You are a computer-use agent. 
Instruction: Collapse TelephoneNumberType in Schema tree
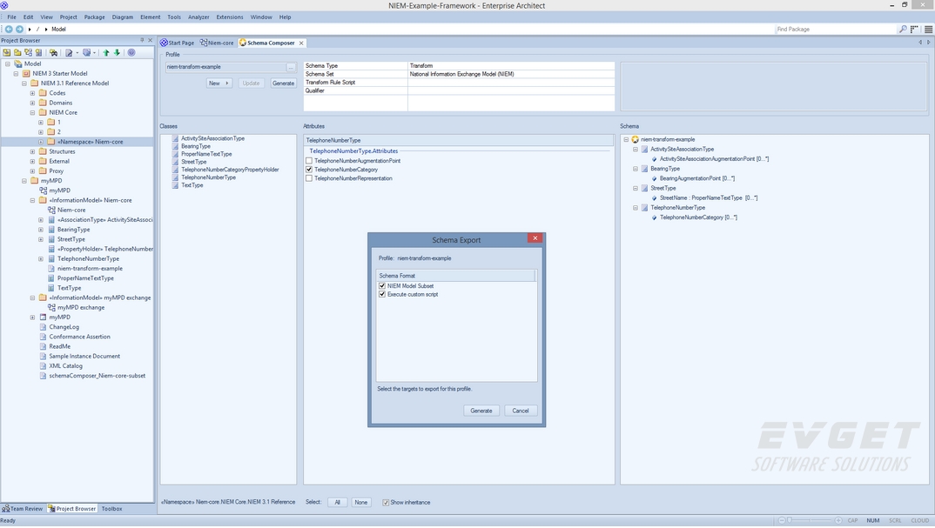(x=635, y=208)
